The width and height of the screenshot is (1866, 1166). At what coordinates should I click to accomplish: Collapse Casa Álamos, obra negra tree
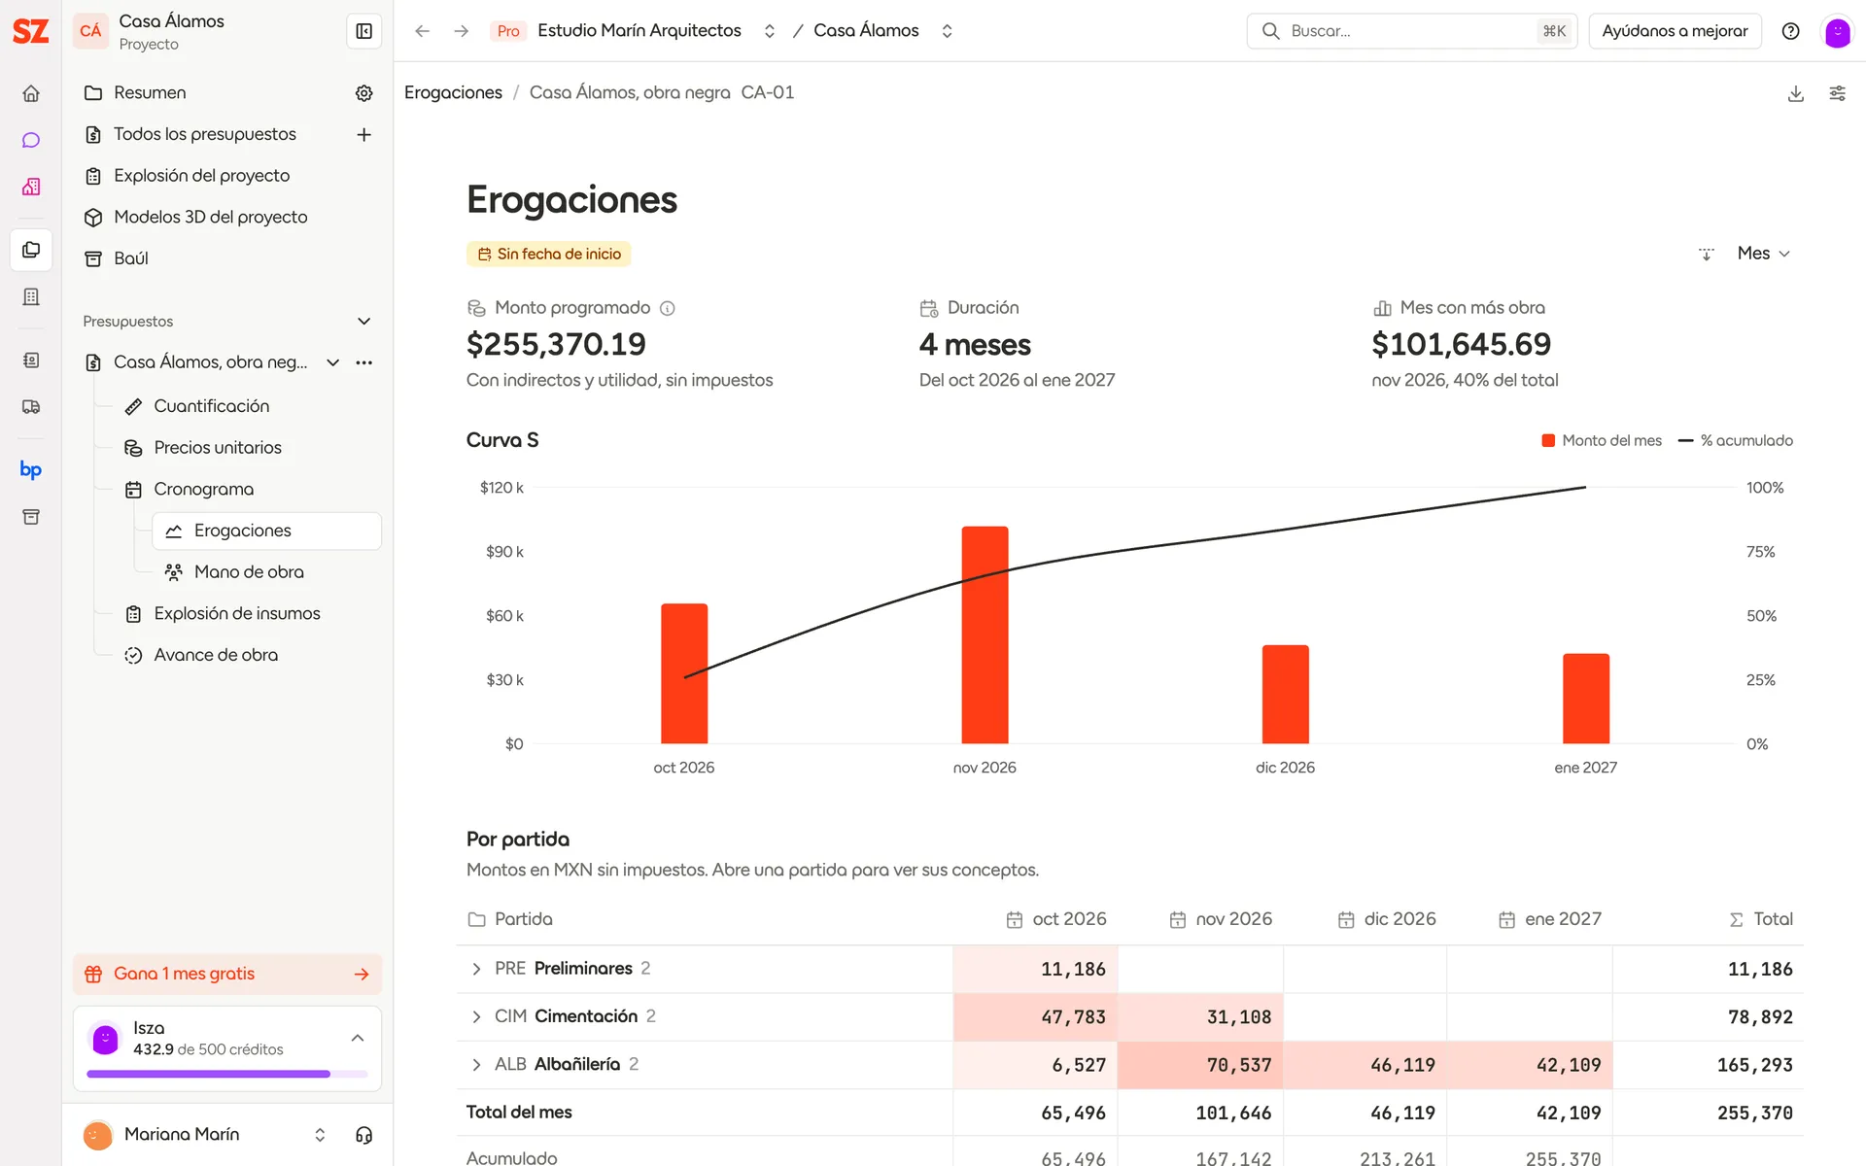point(333,362)
